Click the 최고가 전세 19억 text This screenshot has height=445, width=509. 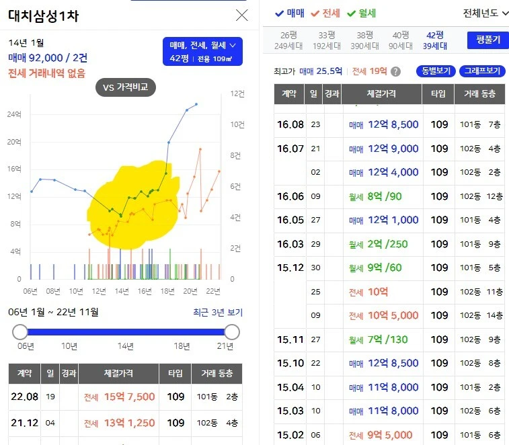tap(370, 71)
